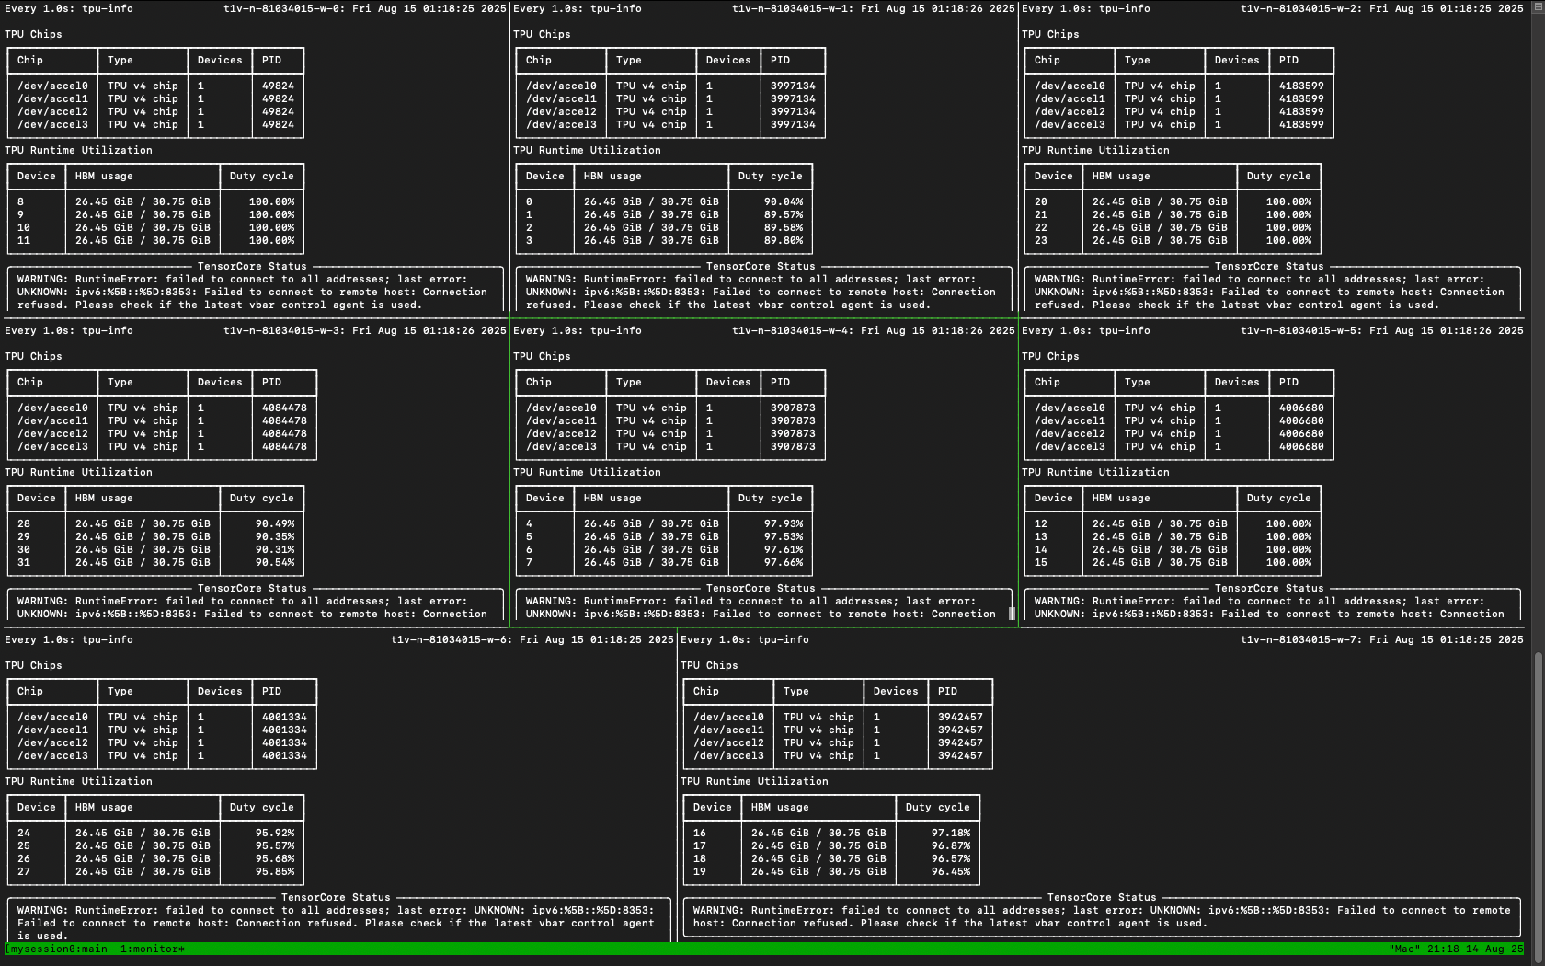Click duty cycle value 97.18%

click(951, 833)
